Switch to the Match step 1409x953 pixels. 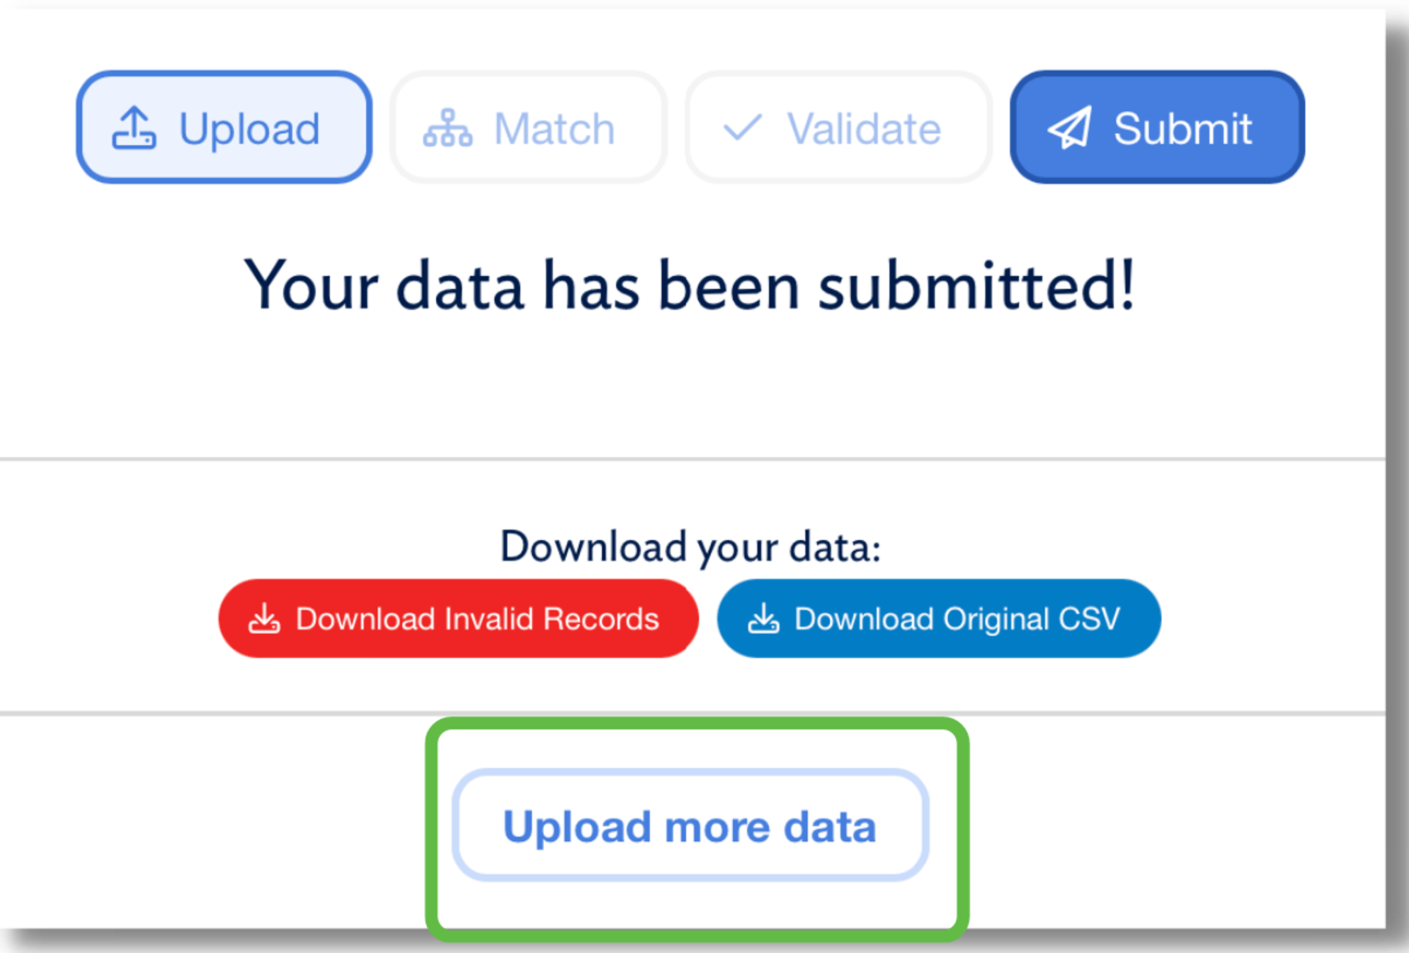pyautogui.click(x=528, y=127)
